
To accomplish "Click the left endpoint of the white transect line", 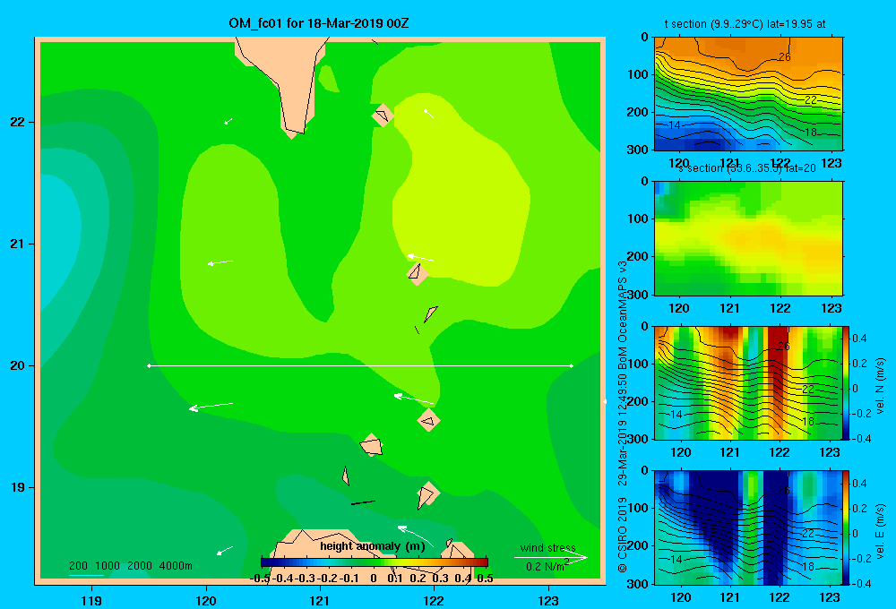I will coord(149,365).
